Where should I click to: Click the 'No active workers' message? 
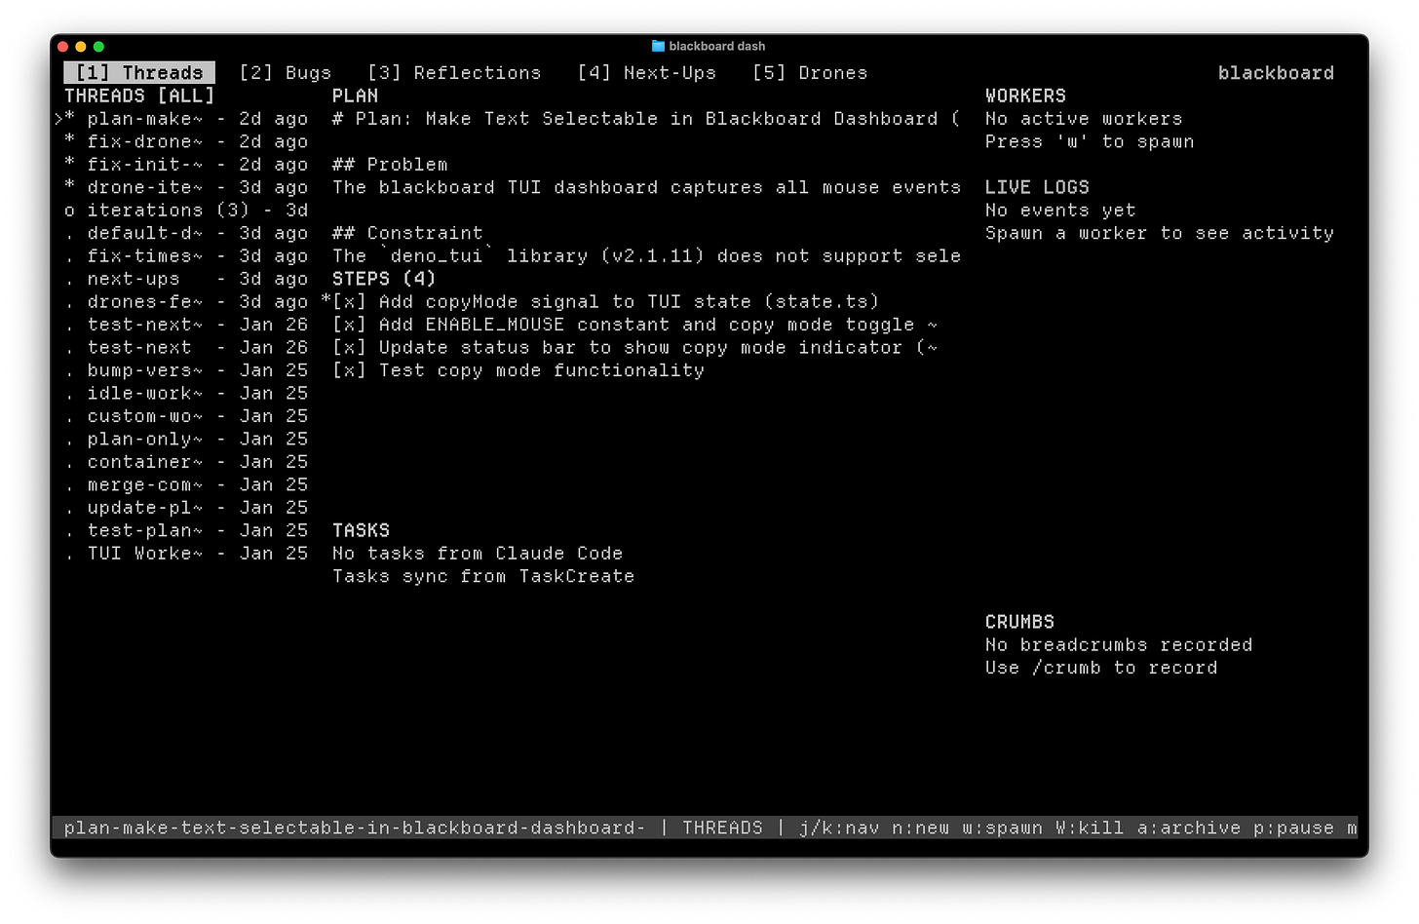coord(1084,119)
